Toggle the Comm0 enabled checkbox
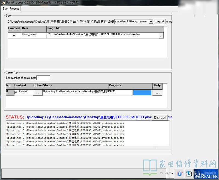This screenshot has height=180, width=219. click(x=16, y=92)
